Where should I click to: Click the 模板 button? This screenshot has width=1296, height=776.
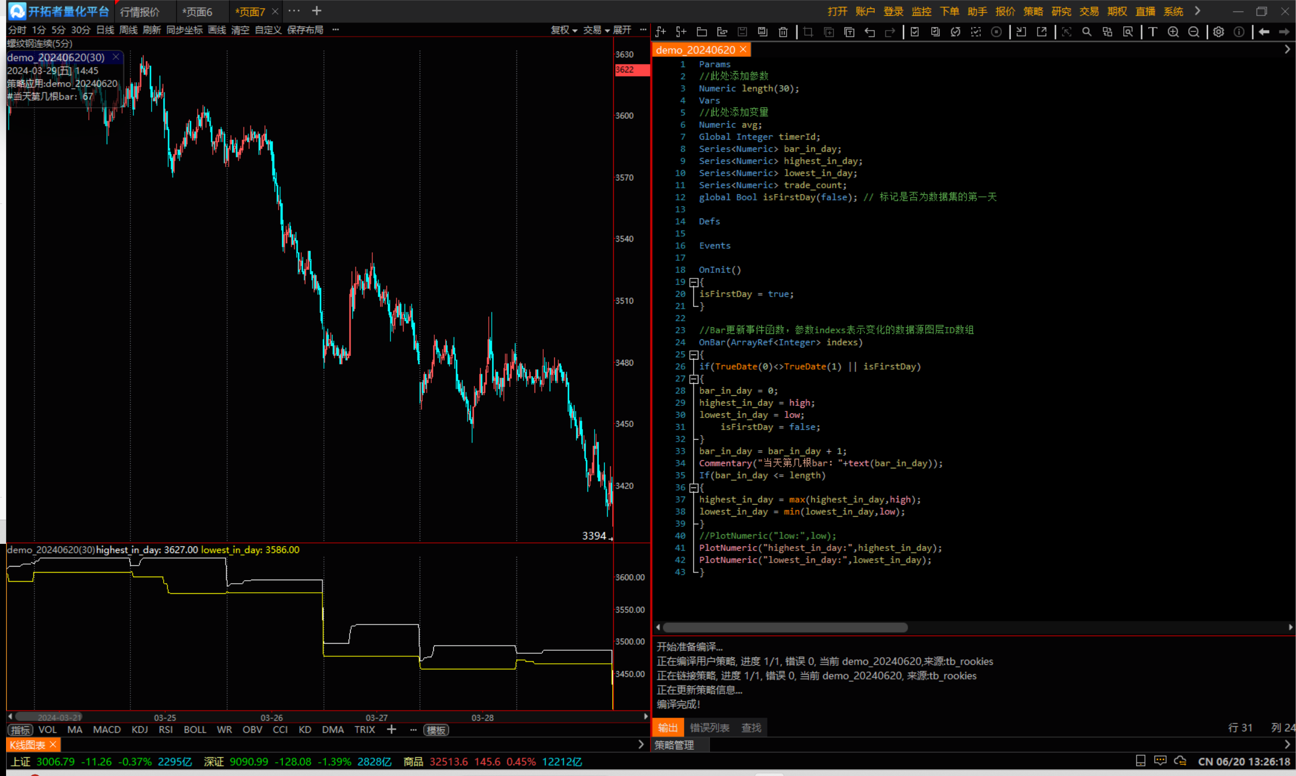pyautogui.click(x=436, y=730)
